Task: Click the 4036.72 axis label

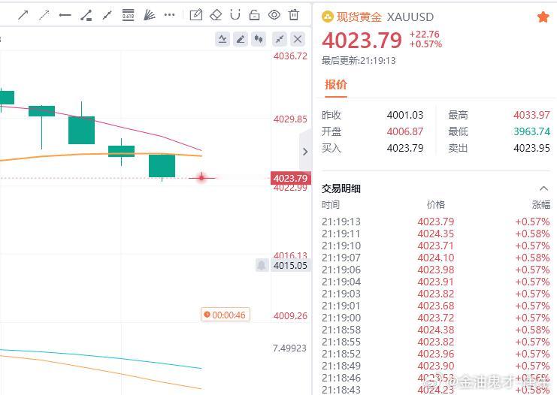Action: (290, 56)
